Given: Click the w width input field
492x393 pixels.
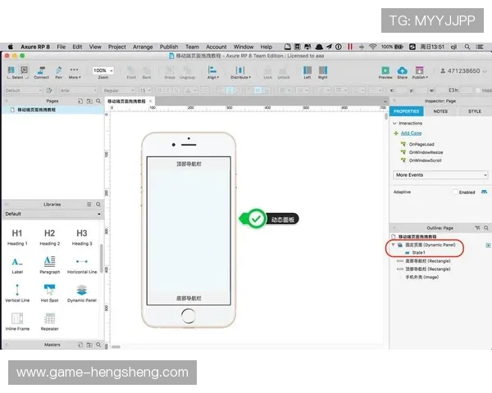Looking at the screenshot, I should pos(442,90).
